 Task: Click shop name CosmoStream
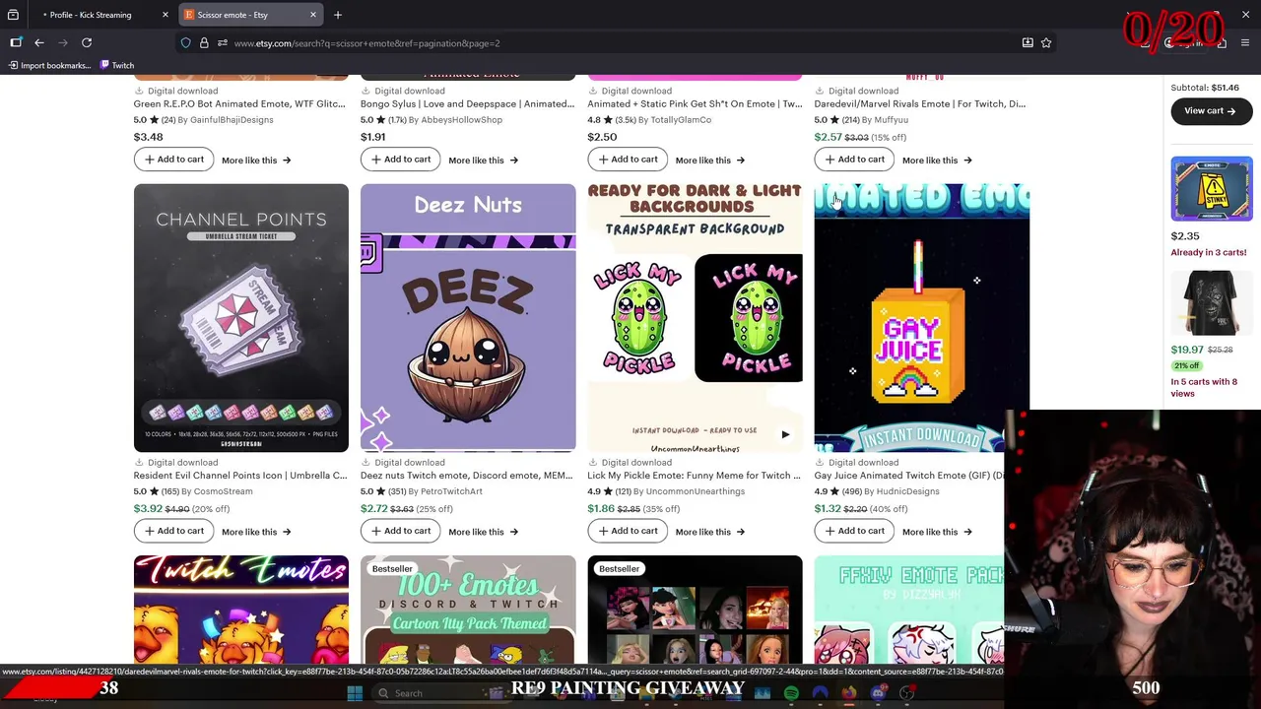click(223, 491)
